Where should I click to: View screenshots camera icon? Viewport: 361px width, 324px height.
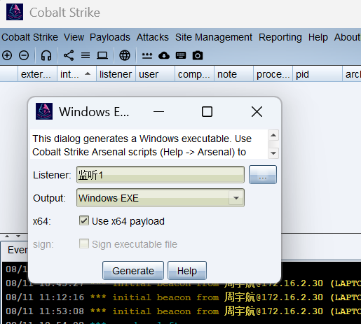click(198, 55)
